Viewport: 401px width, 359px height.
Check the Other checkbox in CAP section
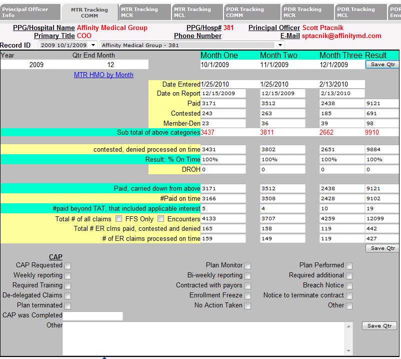click(x=349, y=306)
